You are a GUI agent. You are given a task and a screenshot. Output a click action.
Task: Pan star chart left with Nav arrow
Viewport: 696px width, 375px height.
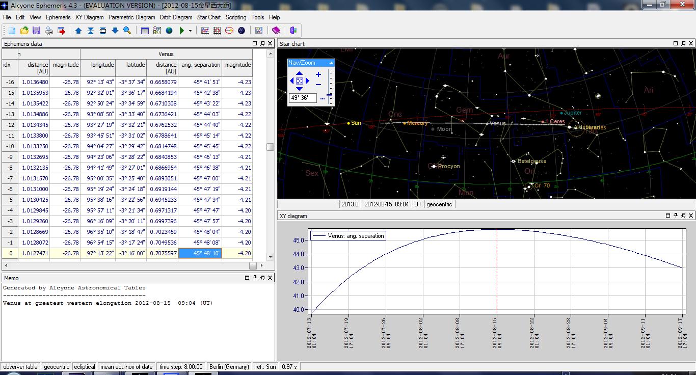[292, 81]
